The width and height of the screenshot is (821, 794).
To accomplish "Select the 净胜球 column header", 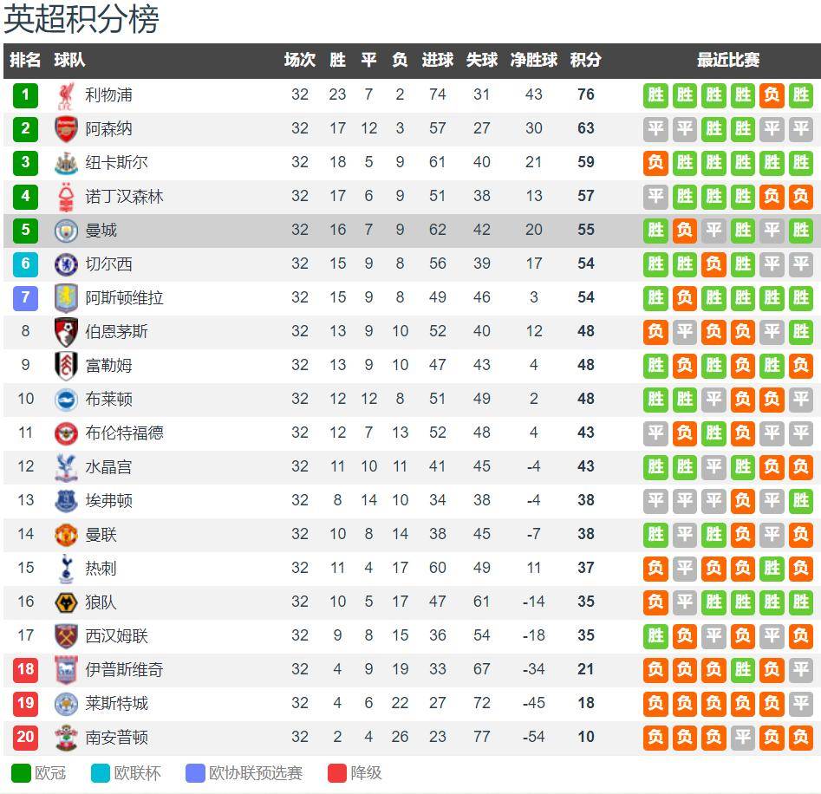I will (533, 60).
